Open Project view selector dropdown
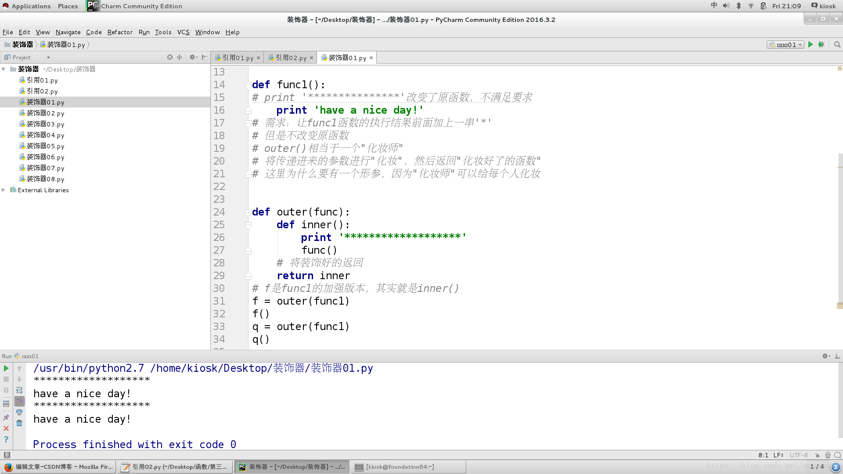Screen dimensions: 843x474 [48, 57]
